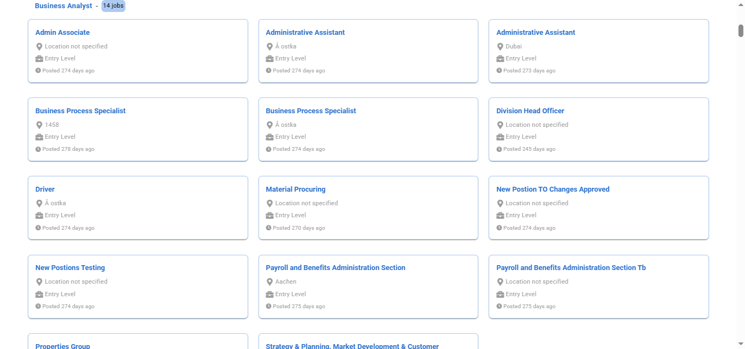Click the 14 jobs count badge

[x=113, y=6]
